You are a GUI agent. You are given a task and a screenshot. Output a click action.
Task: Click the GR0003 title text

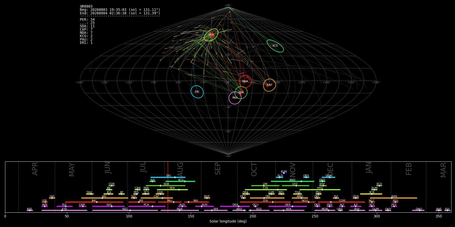(x=86, y=7)
